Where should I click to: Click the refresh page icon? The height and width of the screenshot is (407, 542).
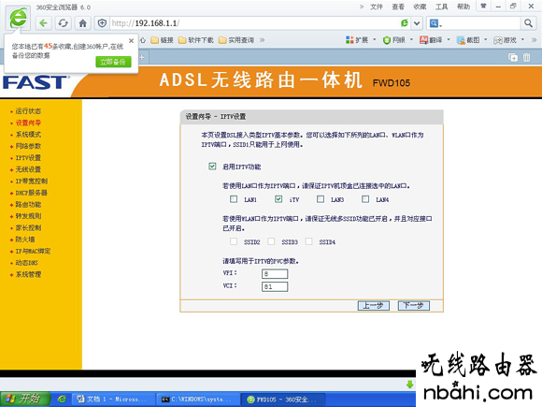tap(63, 23)
